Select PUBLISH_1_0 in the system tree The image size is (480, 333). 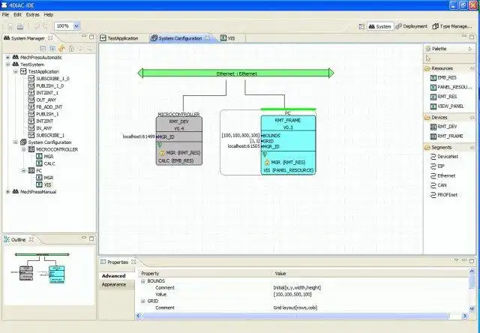(x=50, y=85)
